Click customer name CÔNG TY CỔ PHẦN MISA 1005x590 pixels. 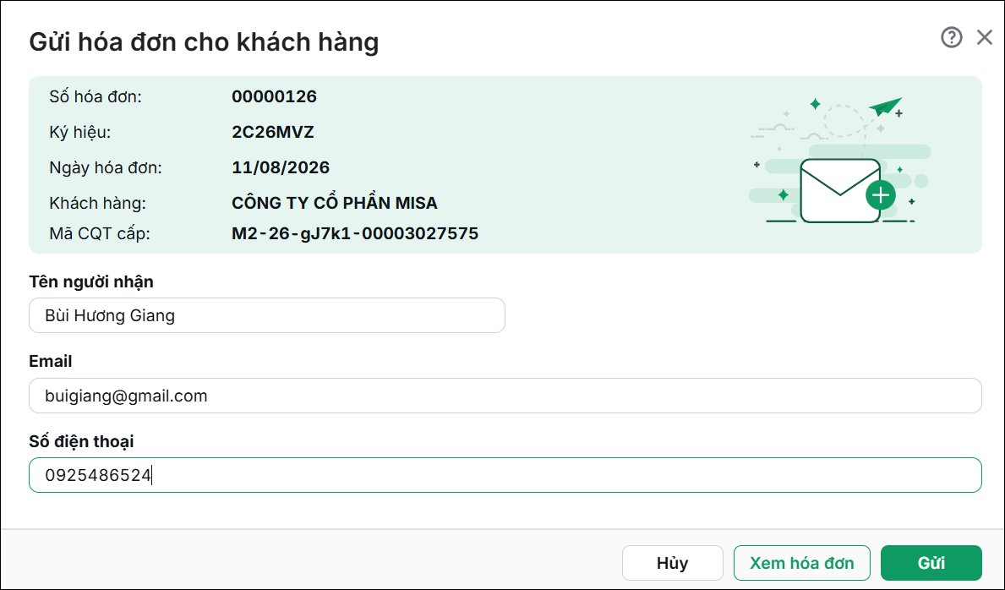pyautogui.click(x=335, y=203)
